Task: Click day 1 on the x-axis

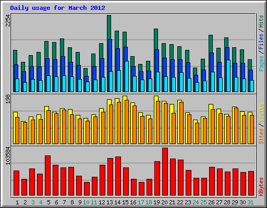Action: (17, 202)
